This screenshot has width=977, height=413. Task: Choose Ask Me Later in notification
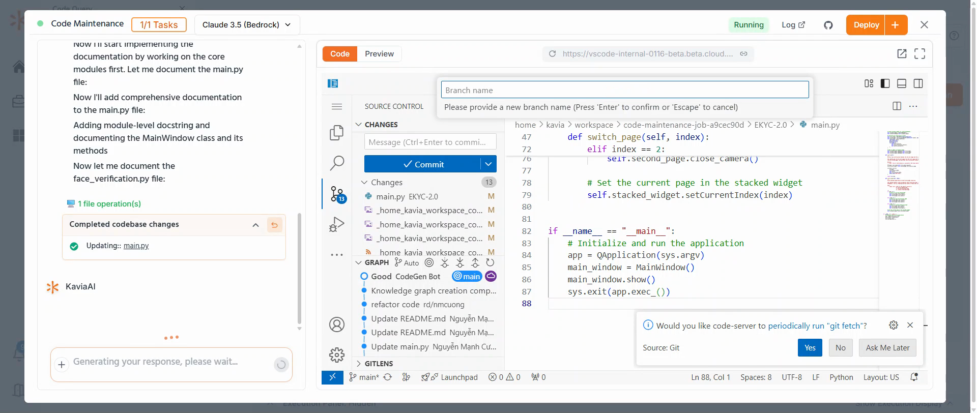tap(888, 348)
